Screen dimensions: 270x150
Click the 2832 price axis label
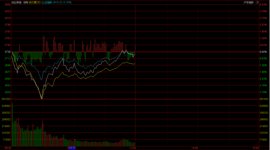pos(7,11)
